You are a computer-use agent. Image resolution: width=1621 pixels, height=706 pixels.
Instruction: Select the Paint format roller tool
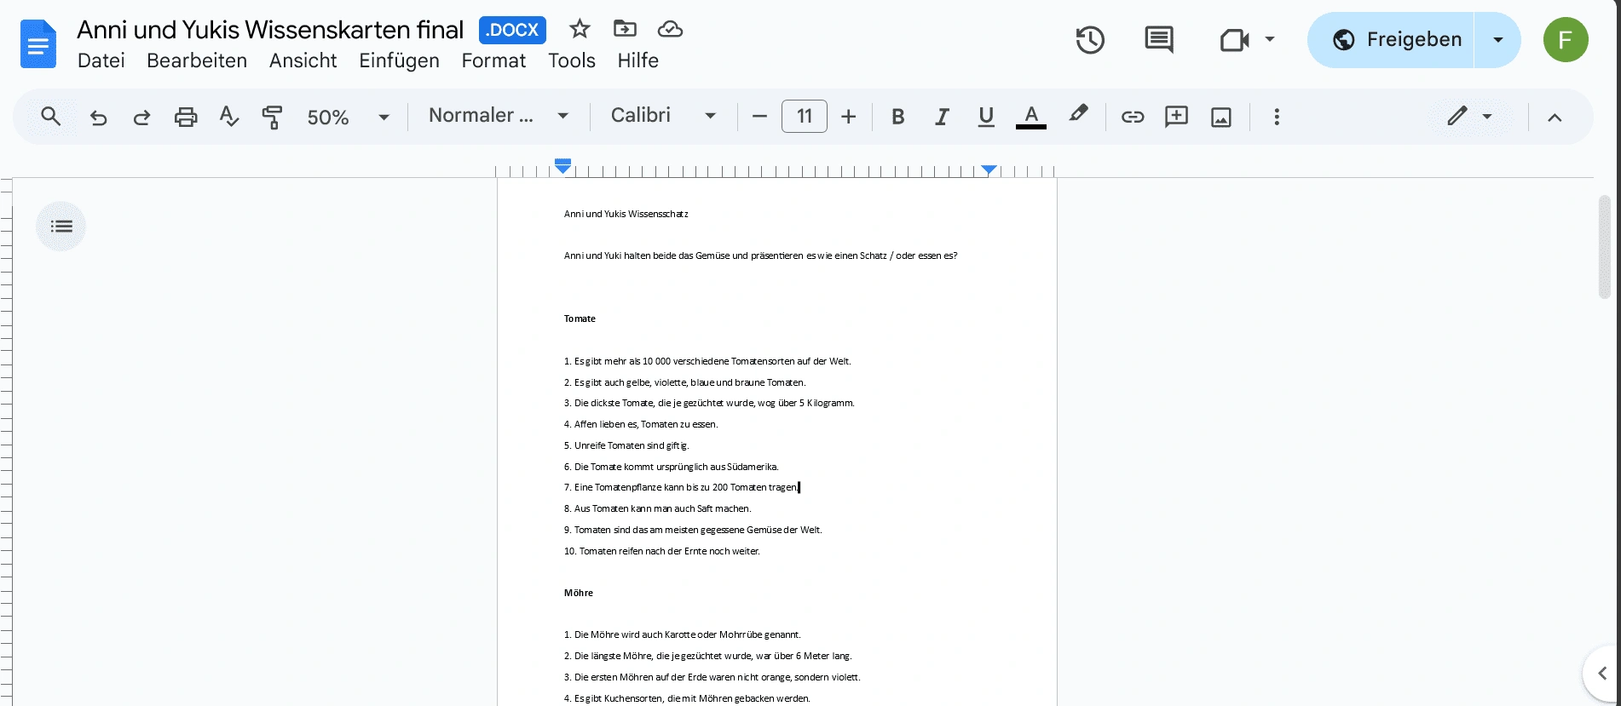272,117
